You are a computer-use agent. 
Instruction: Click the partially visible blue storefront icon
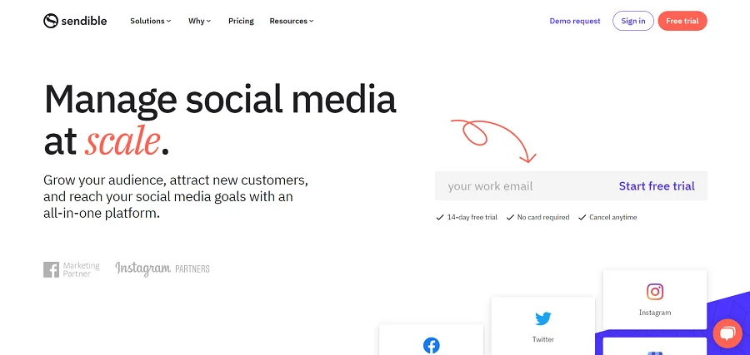(x=655, y=352)
